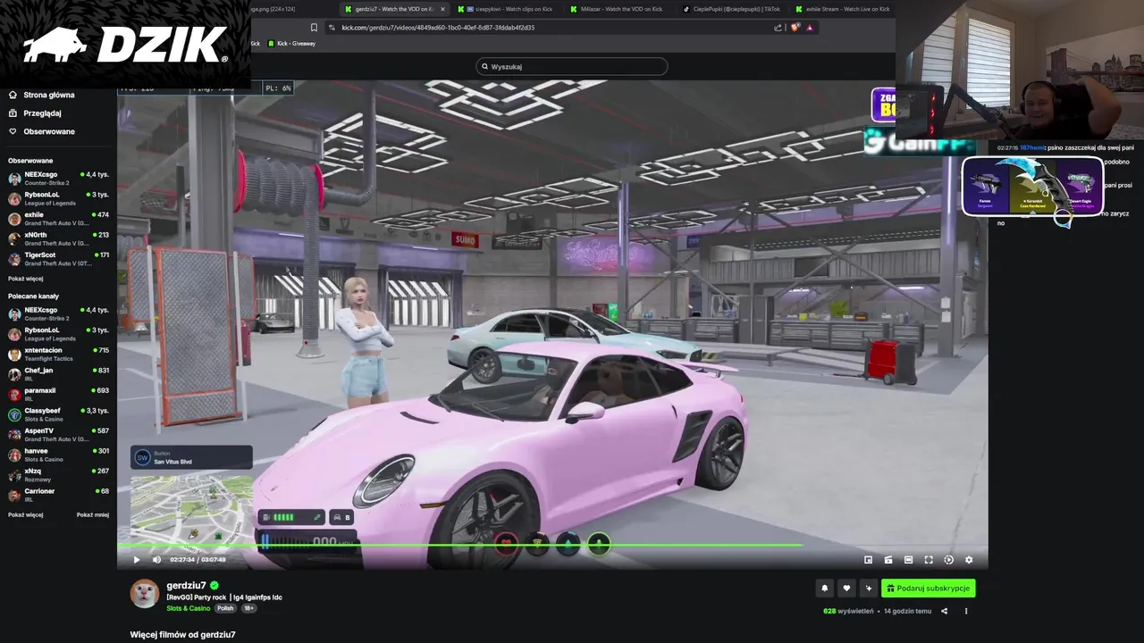1144x643 pixels.
Task: Open exhile channel in Obserwowane list
Action: [58, 219]
